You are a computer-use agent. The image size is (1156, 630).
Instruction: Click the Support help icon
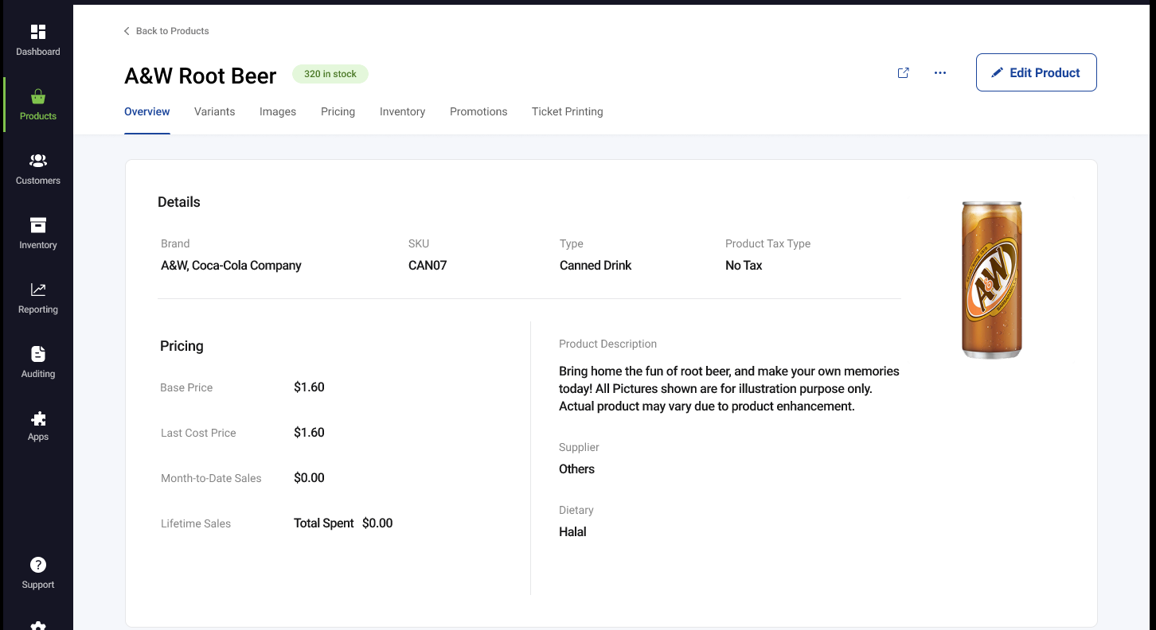(x=38, y=565)
